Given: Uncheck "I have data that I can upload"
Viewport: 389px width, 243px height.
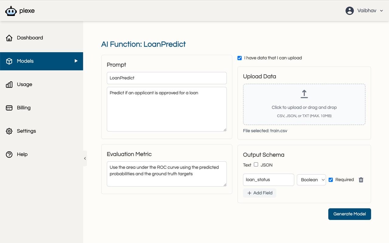Looking at the screenshot, I should pyautogui.click(x=239, y=58).
